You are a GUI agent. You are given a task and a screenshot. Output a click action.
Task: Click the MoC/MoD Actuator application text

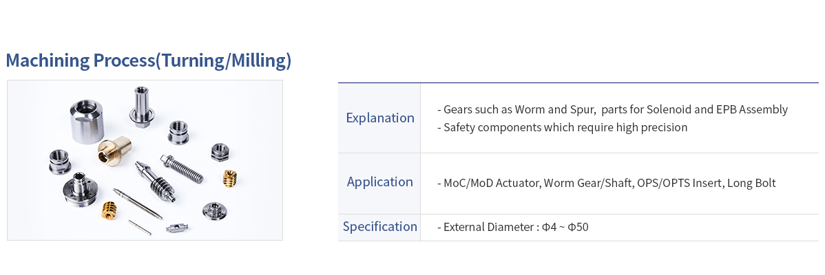(607, 183)
